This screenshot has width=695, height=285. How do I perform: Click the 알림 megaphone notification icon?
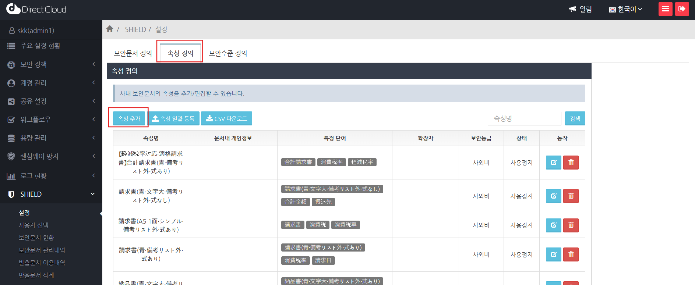[x=573, y=9]
